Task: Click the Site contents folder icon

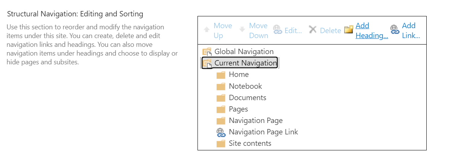Action: click(221, 144)
